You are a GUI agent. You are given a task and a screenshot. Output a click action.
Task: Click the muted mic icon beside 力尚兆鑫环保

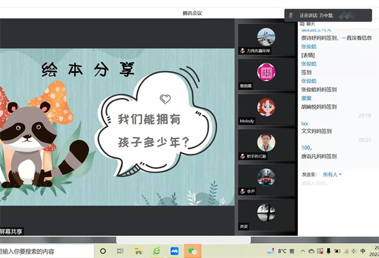pyautogui.click(x=242, y=51)
